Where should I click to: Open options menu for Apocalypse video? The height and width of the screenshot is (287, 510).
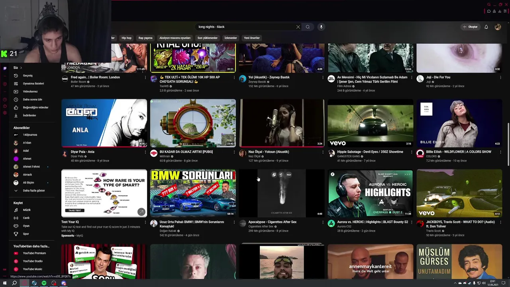click(x=323, y=222)
